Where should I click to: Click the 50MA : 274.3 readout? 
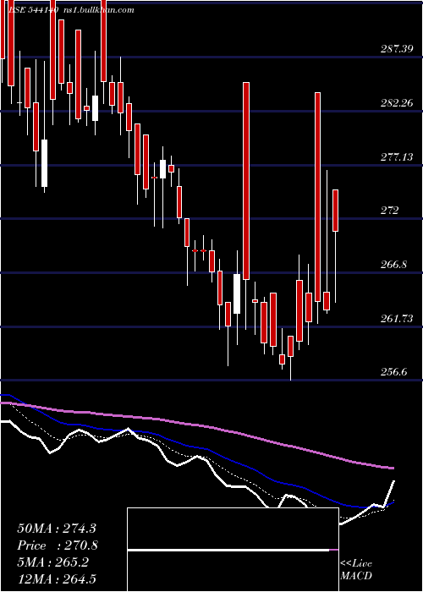tap(57, 529)
